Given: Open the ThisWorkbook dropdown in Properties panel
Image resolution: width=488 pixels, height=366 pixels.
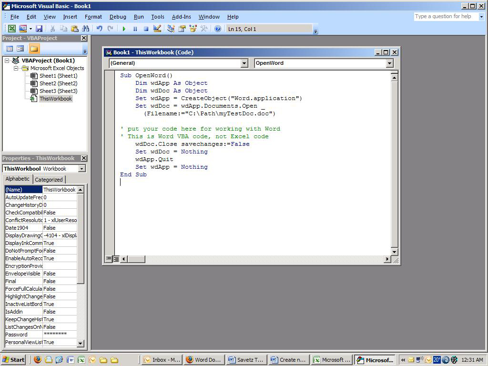Looking at the screenshot, I should pyautogui.click(x=82, y=168).
